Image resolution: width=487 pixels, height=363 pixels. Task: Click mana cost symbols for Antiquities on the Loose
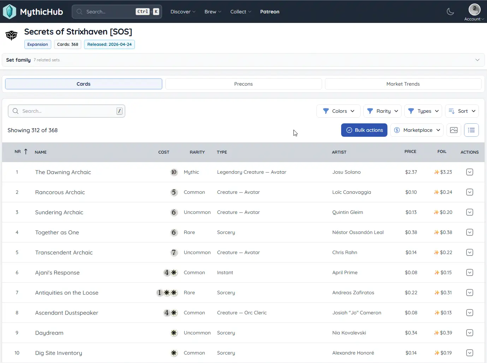pyautogui.click(x=167, y=293)
